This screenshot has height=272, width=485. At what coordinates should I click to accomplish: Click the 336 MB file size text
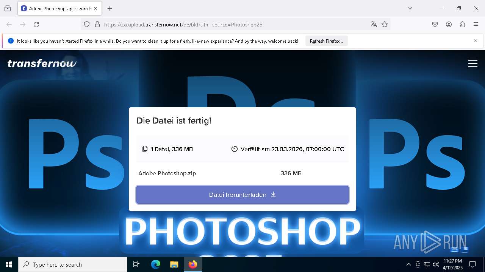291,173
